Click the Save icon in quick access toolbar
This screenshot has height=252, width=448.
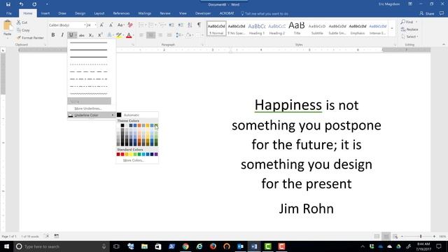(8, 4)
